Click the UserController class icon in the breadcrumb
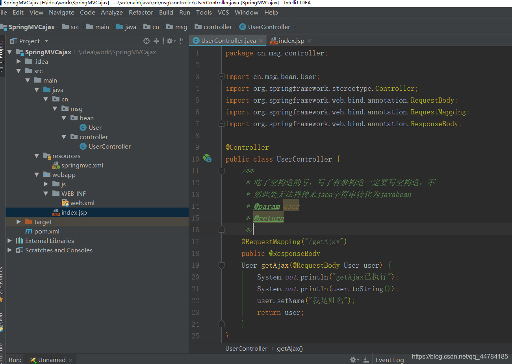 click(x=243, y=27)
